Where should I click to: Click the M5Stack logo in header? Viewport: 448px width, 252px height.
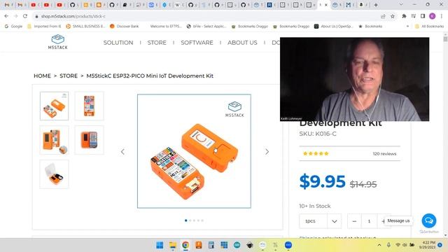pos(57,42)
